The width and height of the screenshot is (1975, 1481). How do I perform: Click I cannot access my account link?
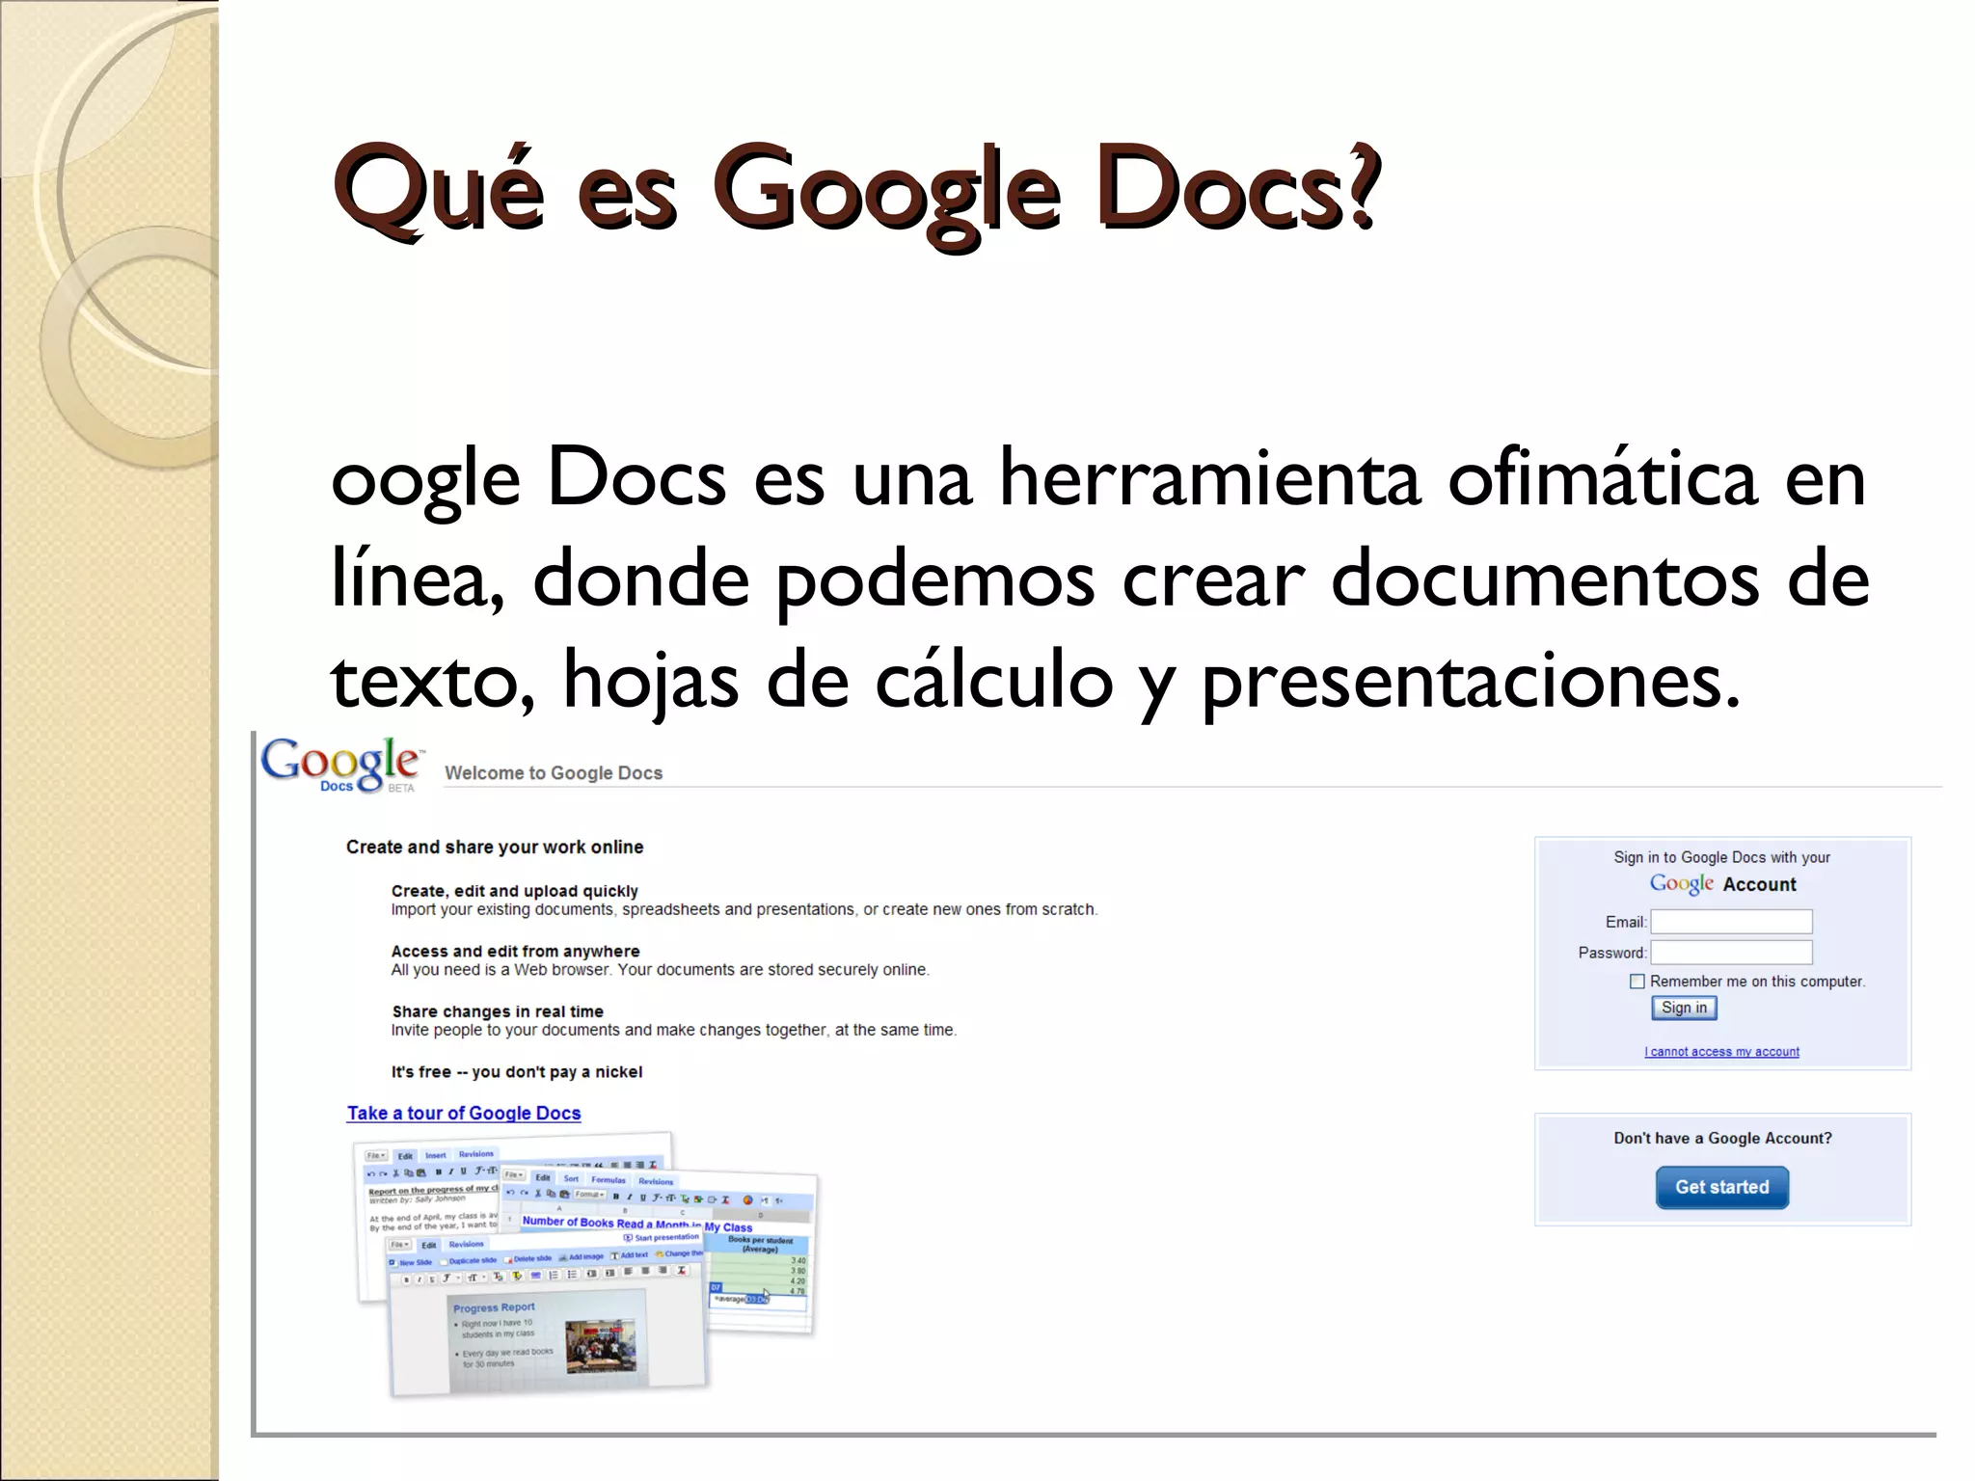(1721, 1052)
